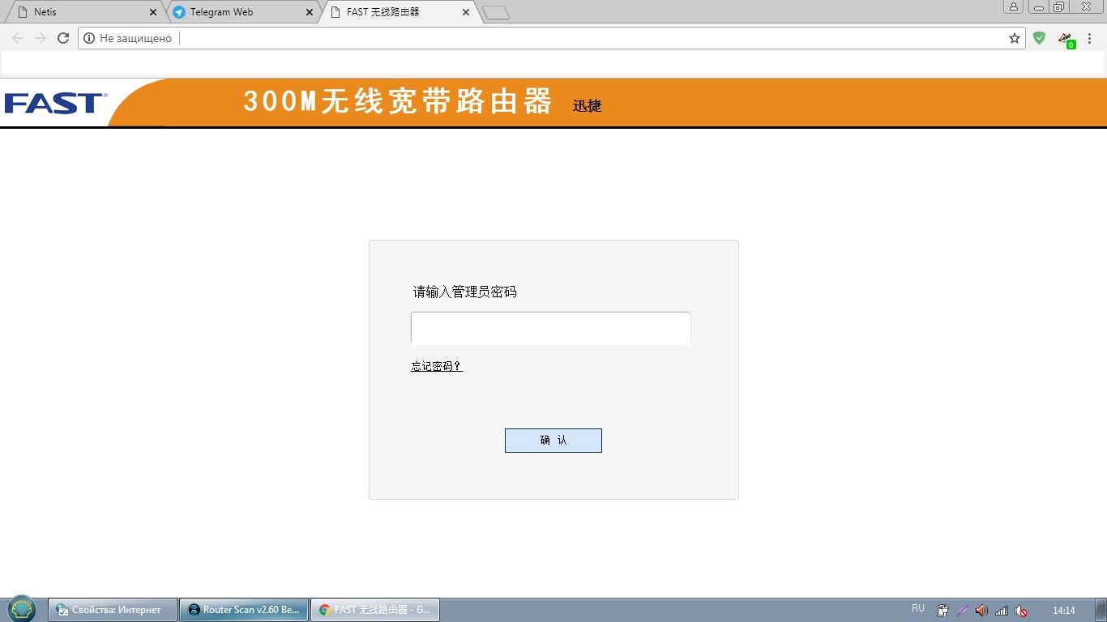Open the green shield extension icon
Screen dimensions: 1107x622
[1040, 38]
